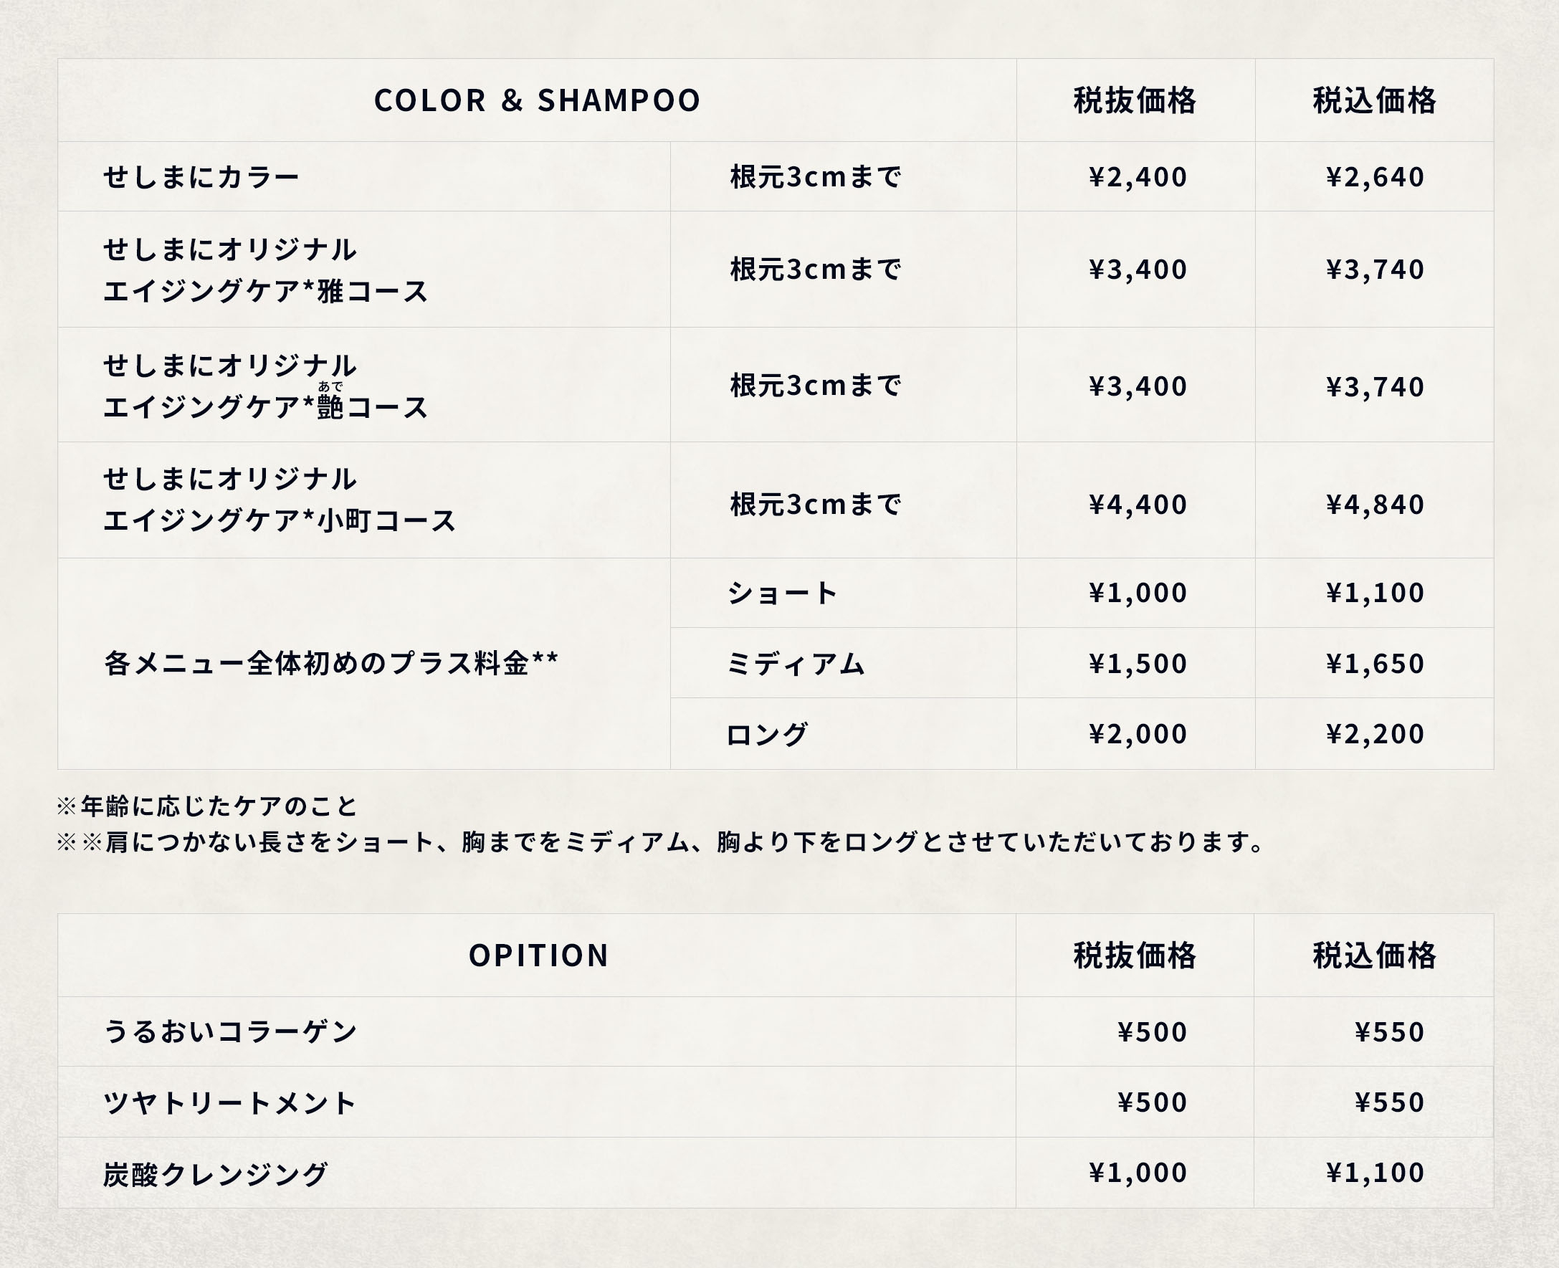Select the せしまにカラー menu name
The width and height of the screenshot is (1559, 1268).
pyautogui.click(x=201, y=177)
